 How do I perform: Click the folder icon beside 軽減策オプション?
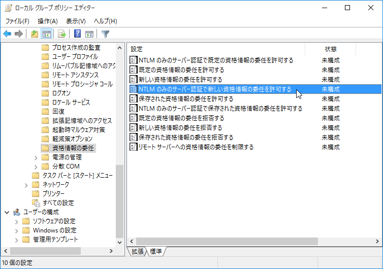coord(45,139)
